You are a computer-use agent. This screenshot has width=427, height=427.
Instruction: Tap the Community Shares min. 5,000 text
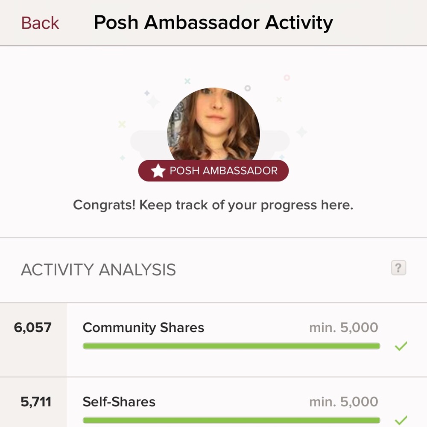pos(344,328)
